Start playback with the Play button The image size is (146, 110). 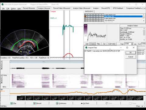(13, 103)
